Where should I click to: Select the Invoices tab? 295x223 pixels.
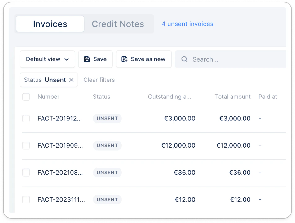coord(50,24)
